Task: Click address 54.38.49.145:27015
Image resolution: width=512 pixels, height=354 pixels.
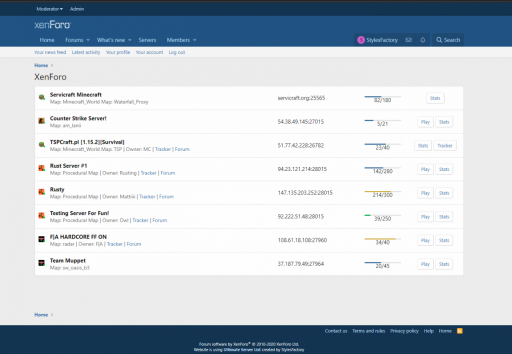Action: click(x=300, y=121)
